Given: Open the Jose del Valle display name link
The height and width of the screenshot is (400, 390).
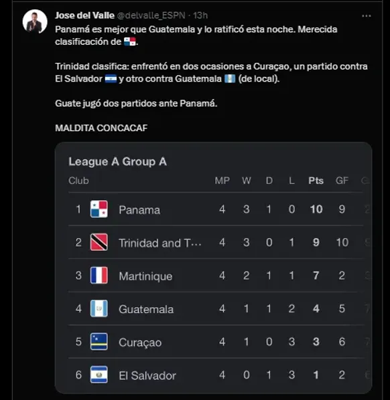Looking at the screenshot, I should point(84,15).
